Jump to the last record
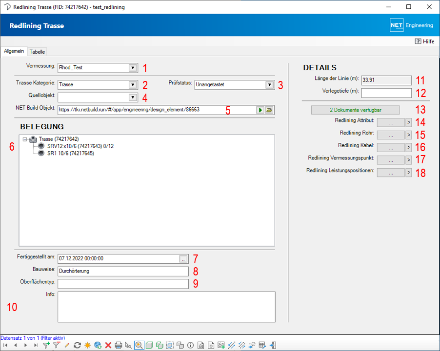The width and height of the screenshot is (440, 351). tap(36, 345)
